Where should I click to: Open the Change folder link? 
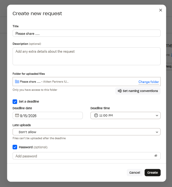[149, 82]
